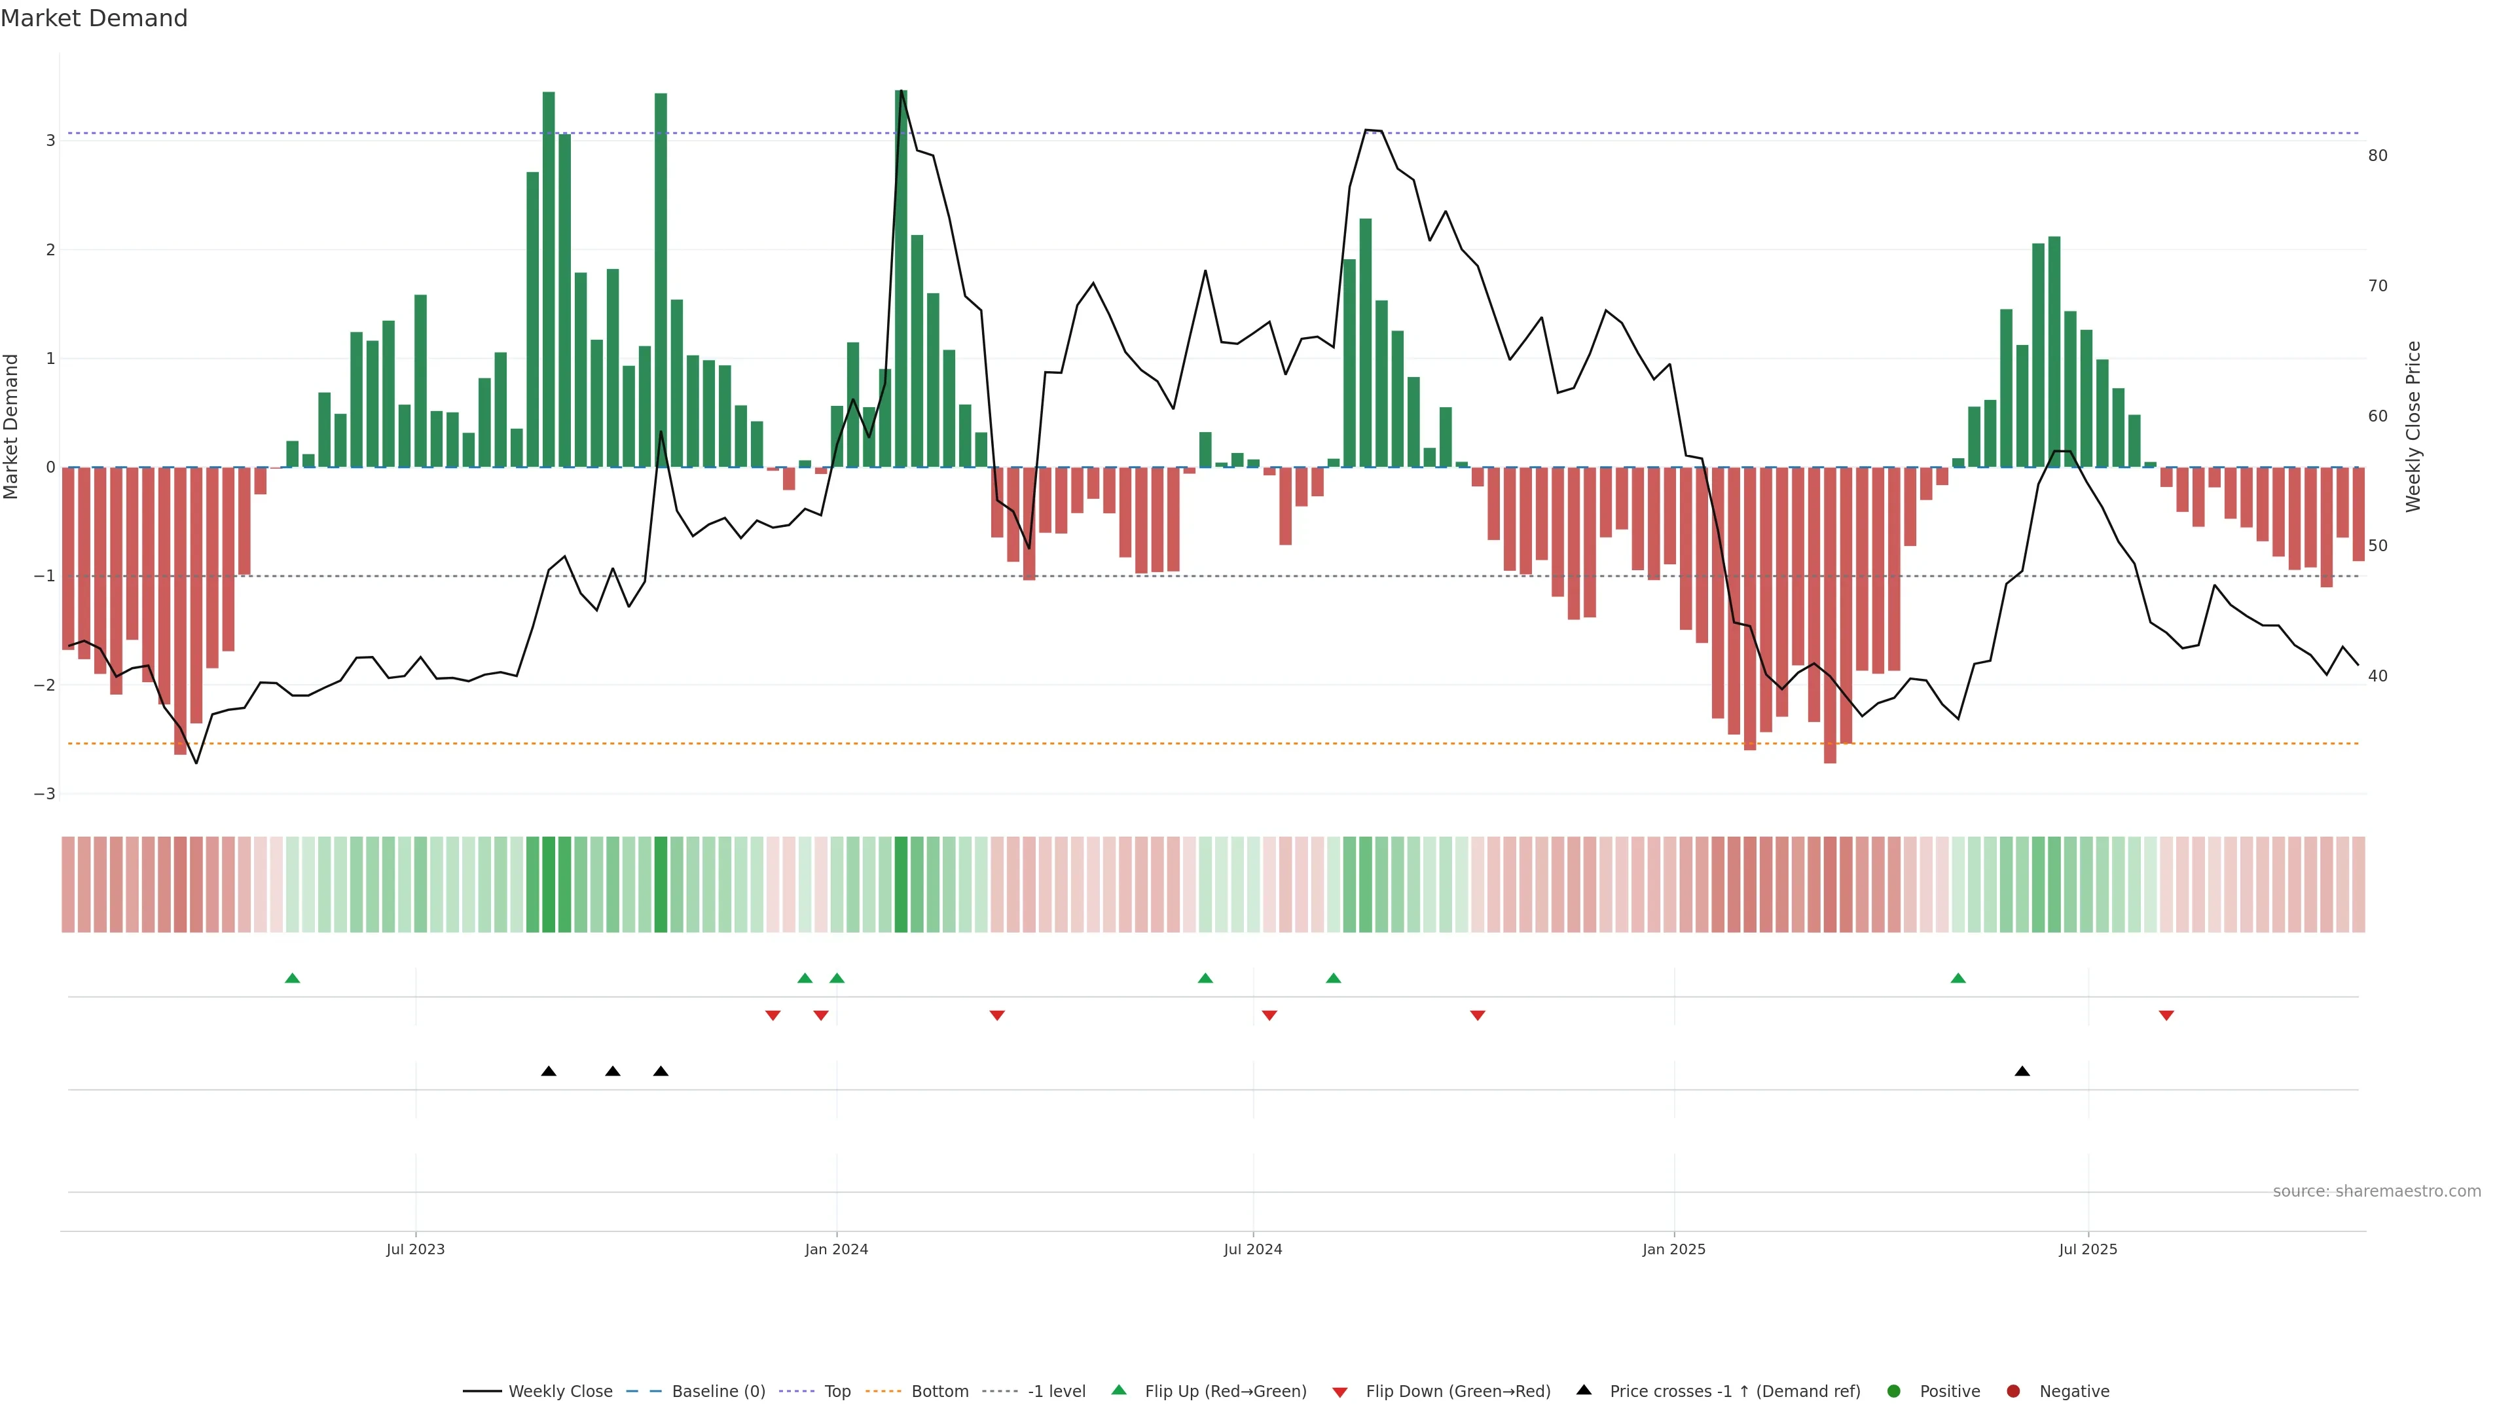Click the red flip-down marker at Jul 2024
The height and width of the screenshot is (1414, 2514).
[x=1269, y=1015]
